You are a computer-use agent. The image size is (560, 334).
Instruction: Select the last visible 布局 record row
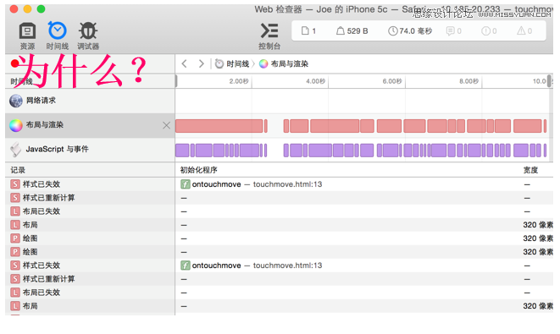click(x=279, y=306)
